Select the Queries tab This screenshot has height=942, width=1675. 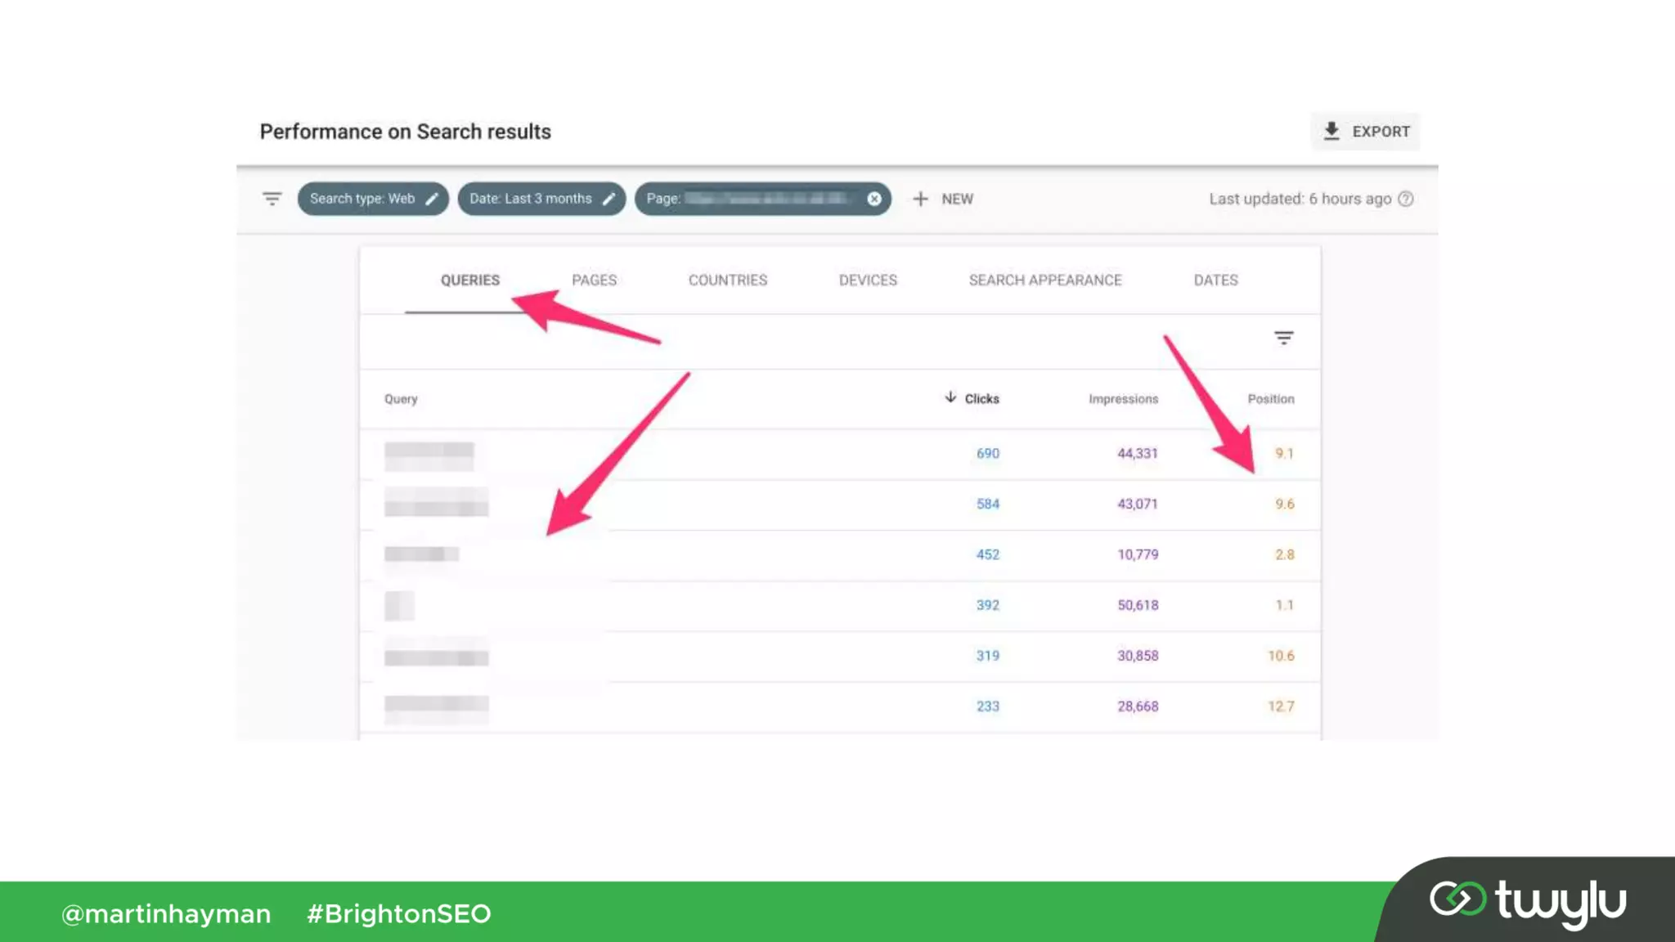point(469,280)
